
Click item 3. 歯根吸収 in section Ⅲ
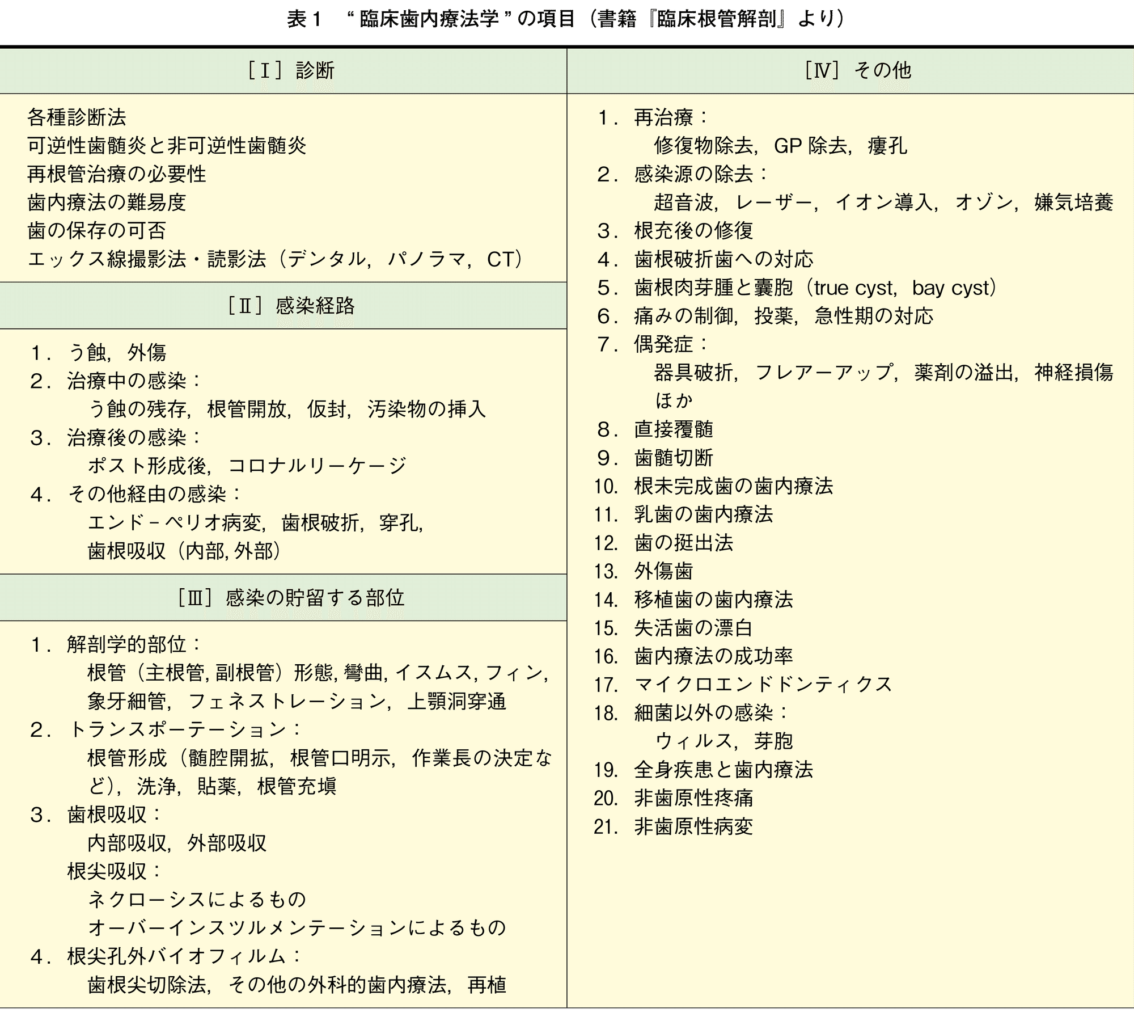[96, 815]
